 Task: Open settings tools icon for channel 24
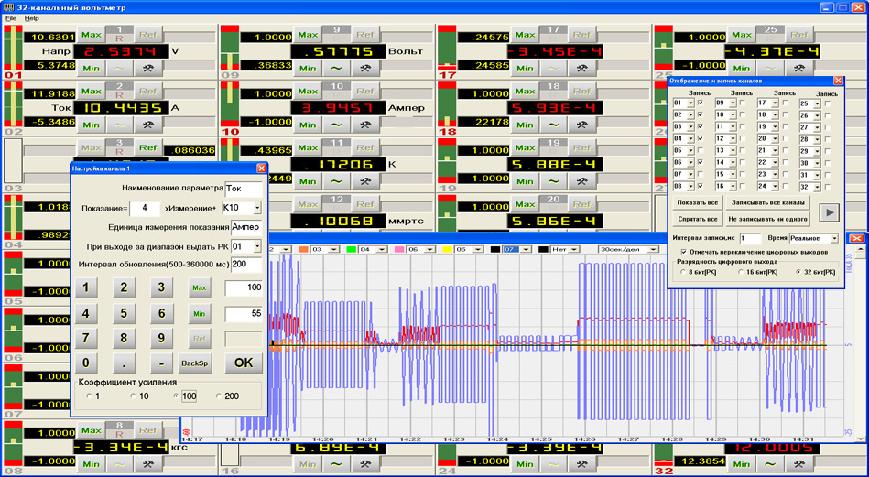(581, 464)
